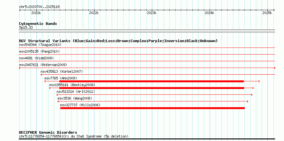Image resolution: width=284 pixels, height=141 pixels.
Task: Select variant label nsv508344 (Teague2010)
Action: [x=40, y=45]
